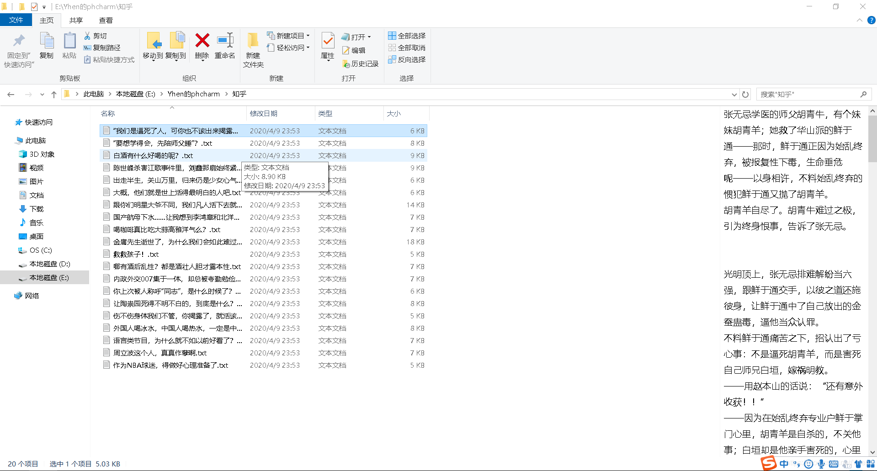Open Move to (移动到) menu
Viewport: 877px width, 471px height.
(153, 46)
